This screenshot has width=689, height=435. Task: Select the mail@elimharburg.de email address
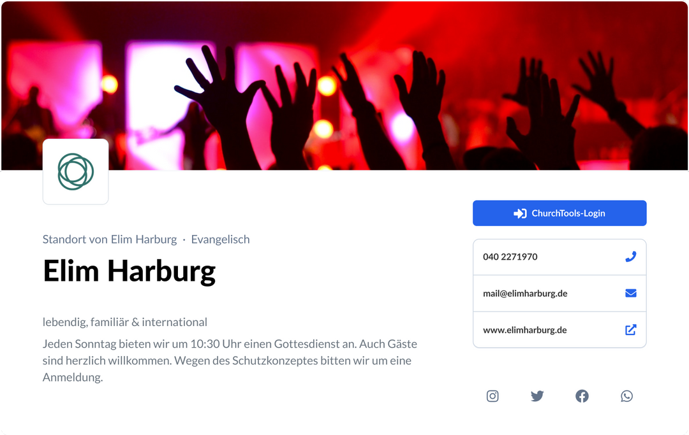click(x=525, y=294)
